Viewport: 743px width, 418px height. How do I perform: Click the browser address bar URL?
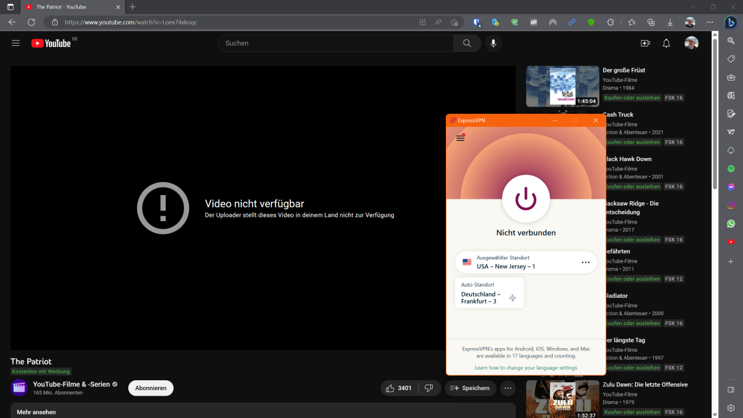coord(131,22)
